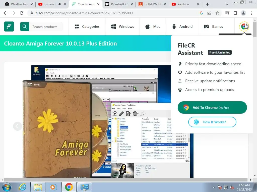The width and height of the screenshot is (257, 192).
Task: Click the Add To Chrome button
Action: pos(212,107)
